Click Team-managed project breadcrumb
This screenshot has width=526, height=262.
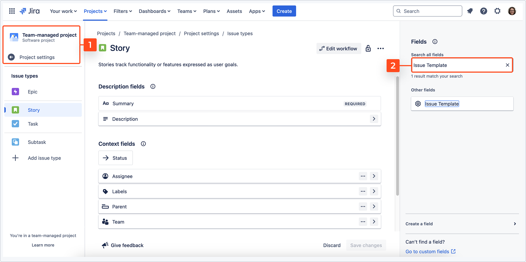coord(149,33)
